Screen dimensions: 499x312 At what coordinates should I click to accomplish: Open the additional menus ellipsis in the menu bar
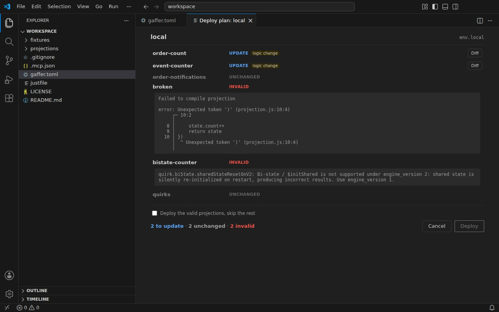[129, 7]
